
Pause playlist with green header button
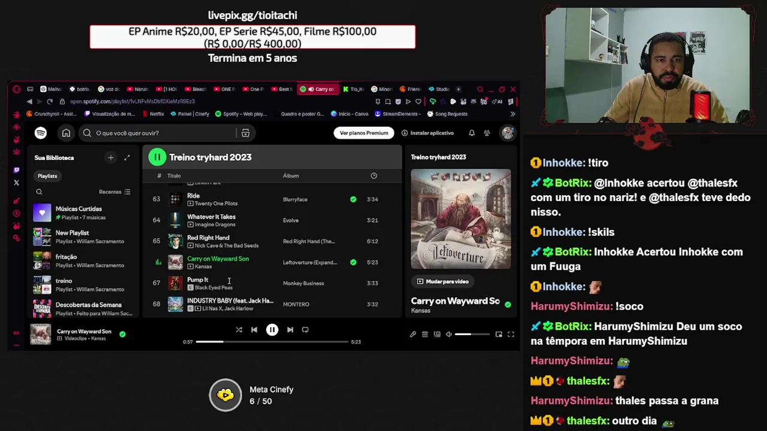157,157
